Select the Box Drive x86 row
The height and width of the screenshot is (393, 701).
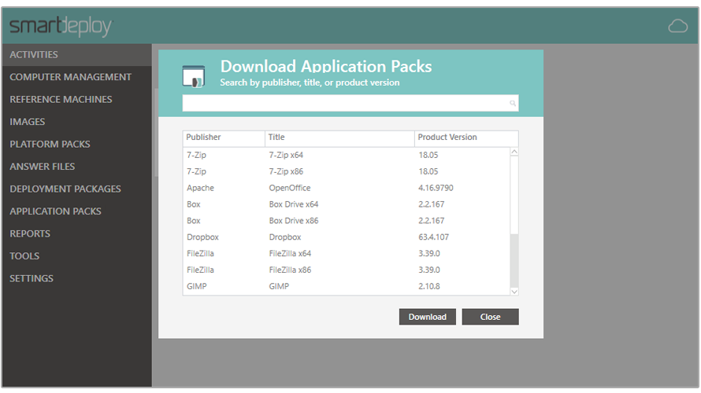[347, 221]
